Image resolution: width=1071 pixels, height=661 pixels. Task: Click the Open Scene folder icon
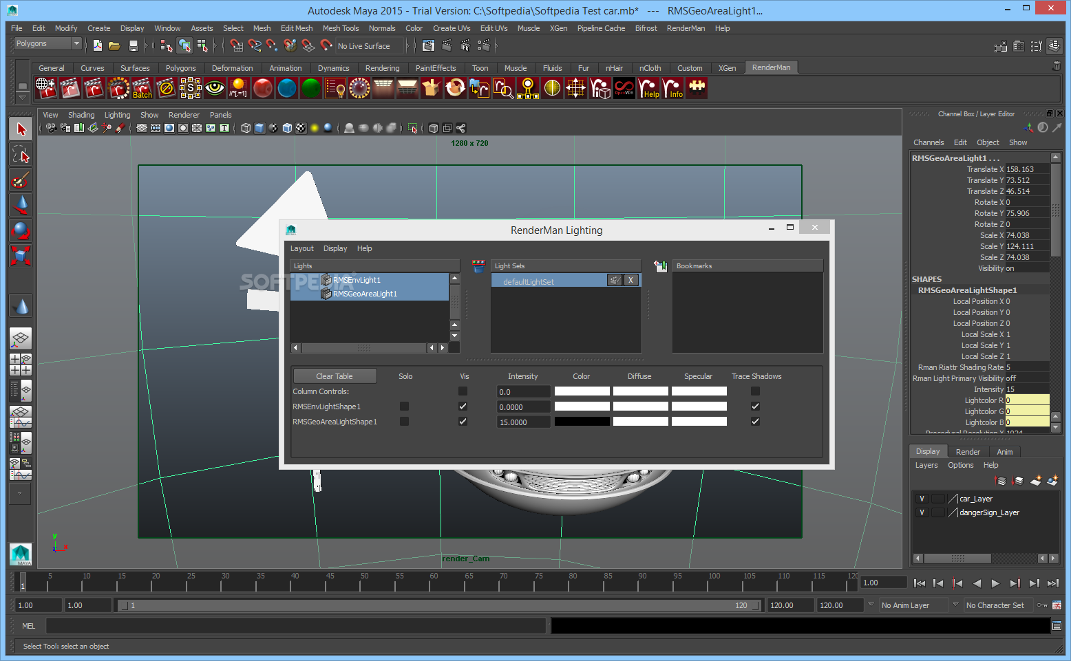[x=114, y=45]
